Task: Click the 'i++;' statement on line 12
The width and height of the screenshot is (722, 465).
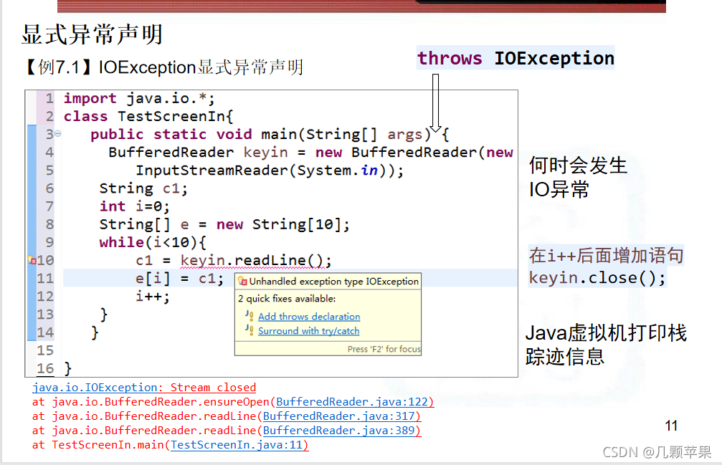Action: click(x=153, y=296)
